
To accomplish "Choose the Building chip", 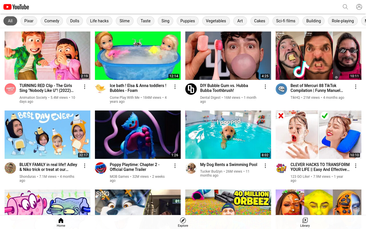I will pos(314,21).
